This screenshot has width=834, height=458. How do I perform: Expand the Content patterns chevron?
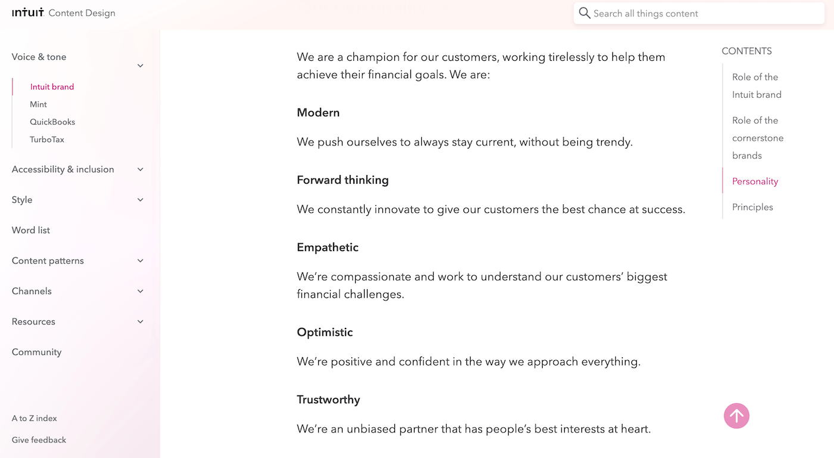pyautogui.click(x=141, y=261)
